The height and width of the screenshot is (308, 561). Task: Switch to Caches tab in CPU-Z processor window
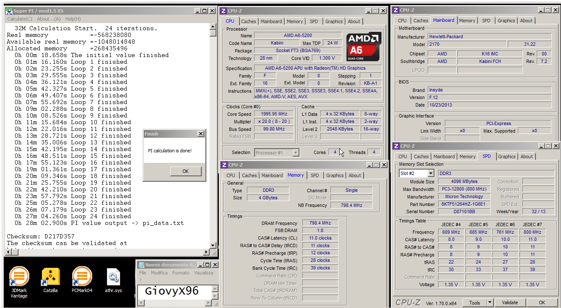pyautogui.click(x=248, y=21)
